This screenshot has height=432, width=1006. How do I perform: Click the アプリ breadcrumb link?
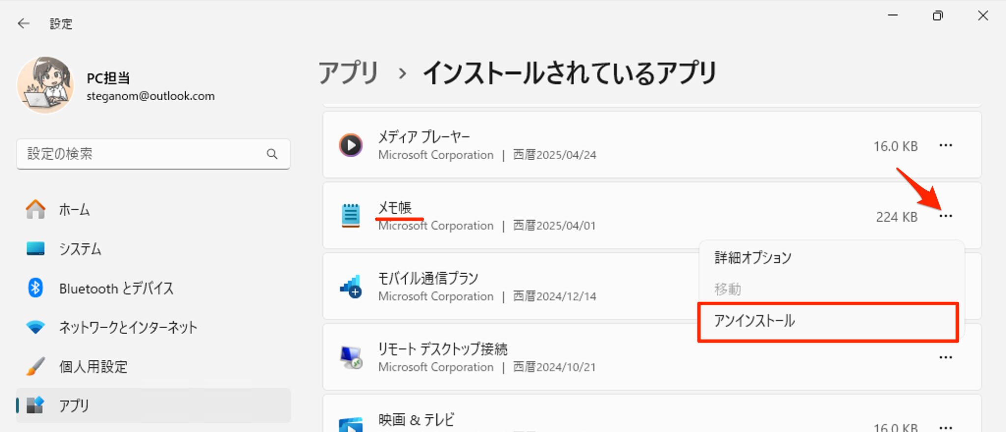point(349,72)
